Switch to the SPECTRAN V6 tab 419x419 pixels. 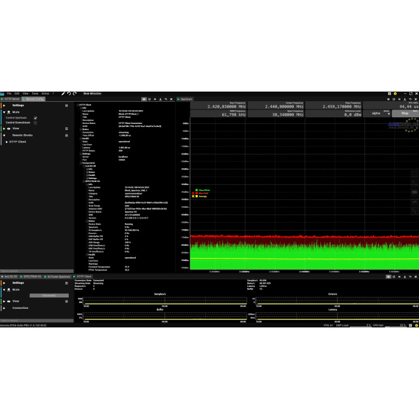(x=31, y=277)
